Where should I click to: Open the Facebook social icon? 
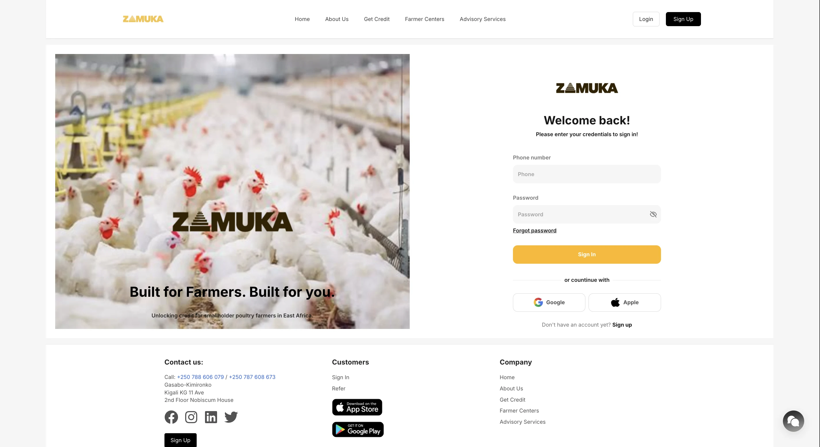(x=171, y=417)
